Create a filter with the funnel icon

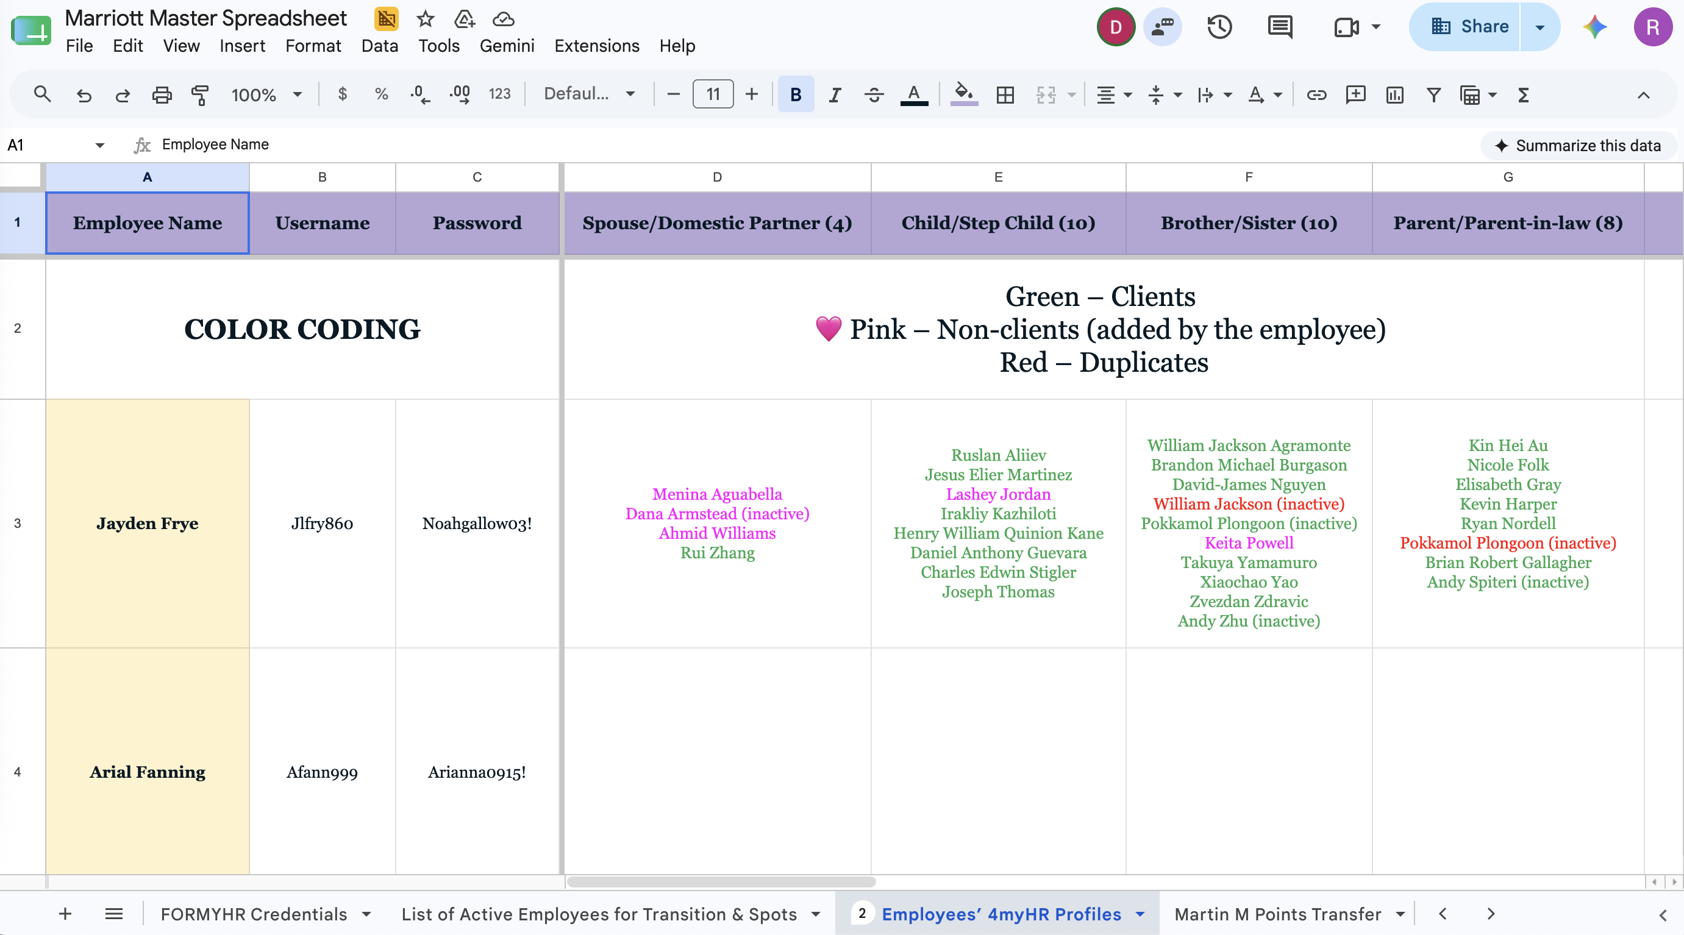1433,94
